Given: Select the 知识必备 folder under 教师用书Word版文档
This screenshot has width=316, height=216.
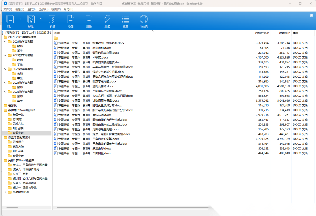Looking at the screenshot, I should click(18, 128).
